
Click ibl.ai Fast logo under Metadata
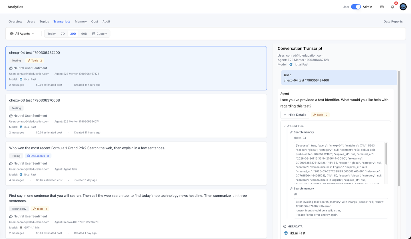click(x=286, y=233)
